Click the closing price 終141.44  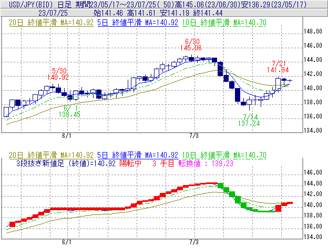(208, 13)
